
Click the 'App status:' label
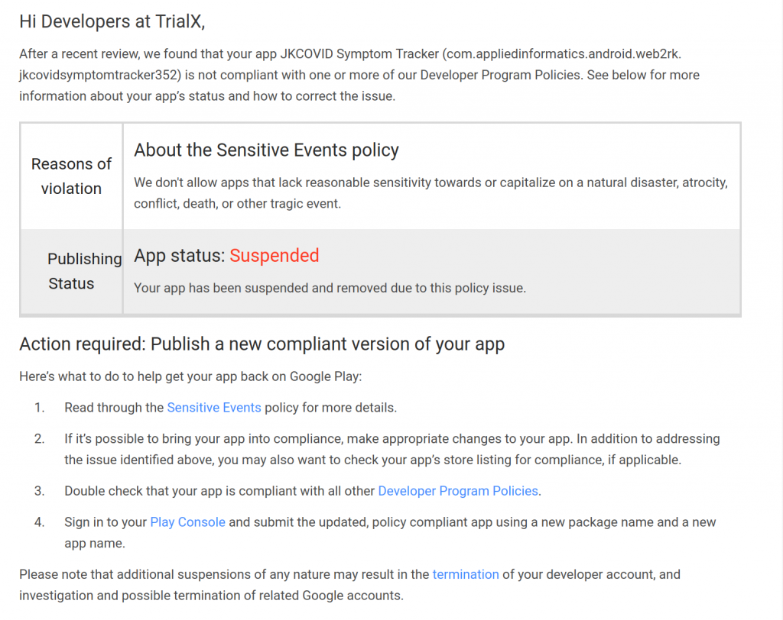coord(179,256)
